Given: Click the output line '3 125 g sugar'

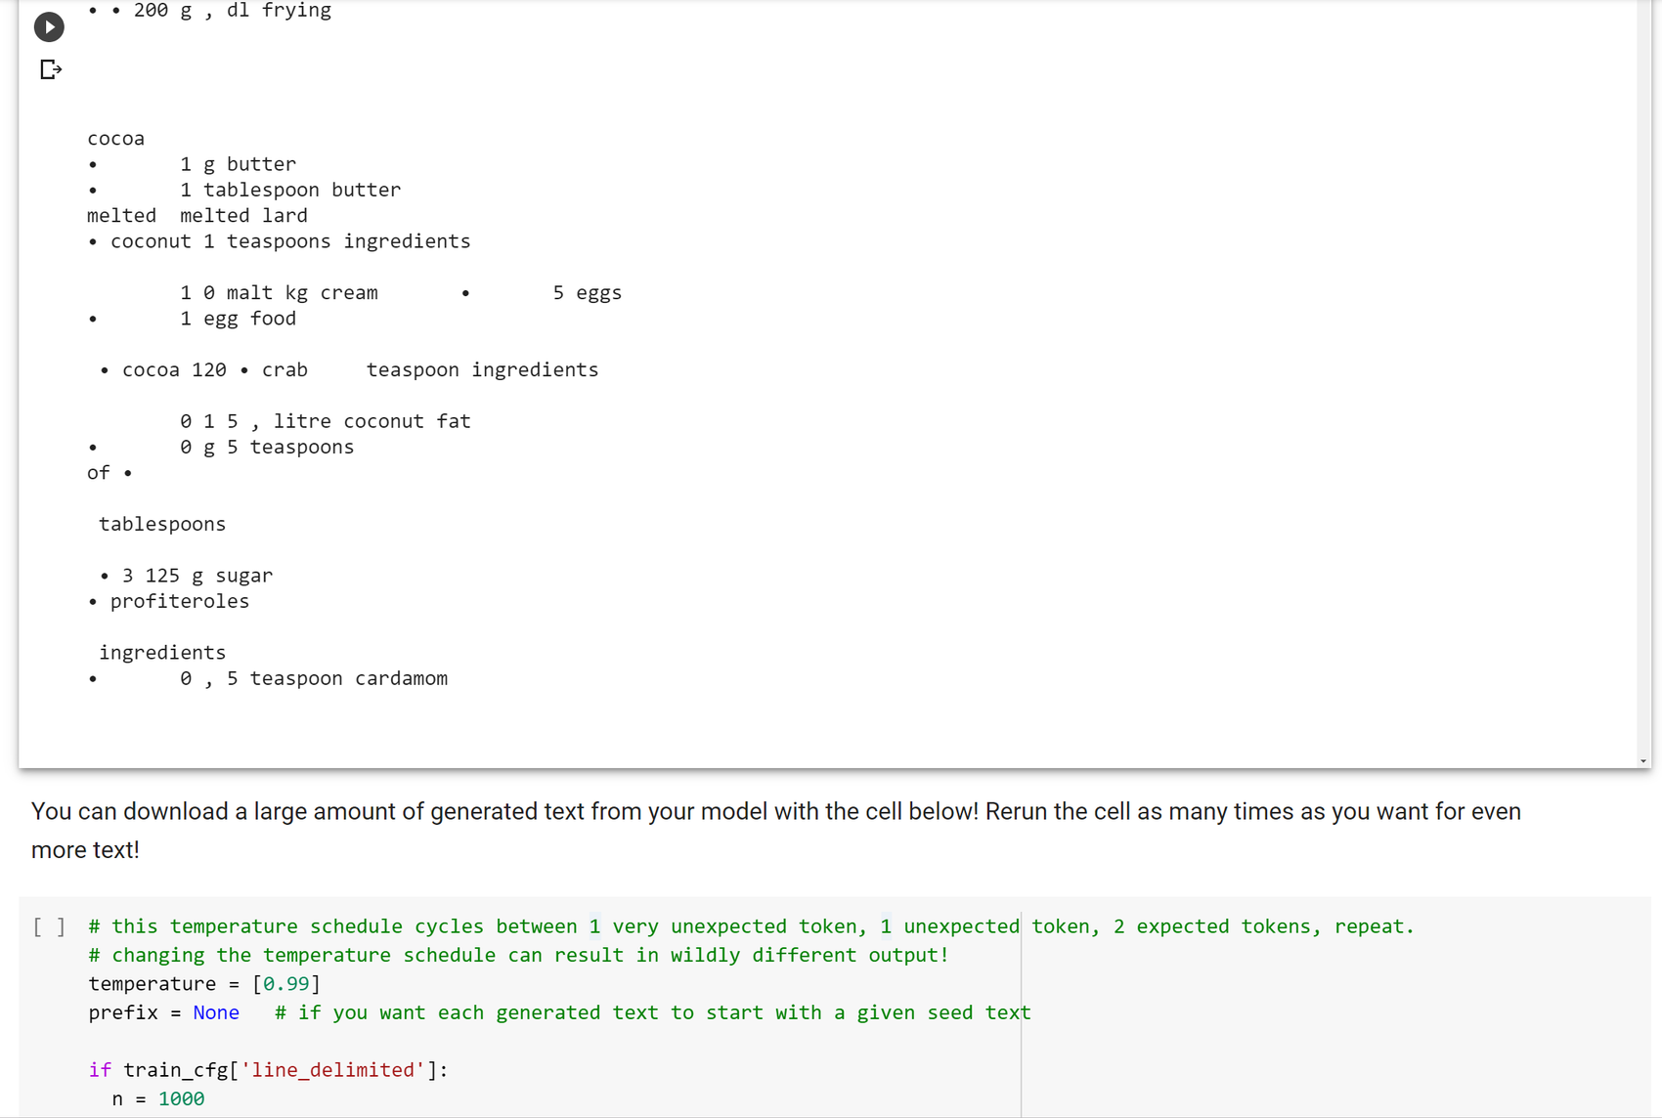Looking at the screenshot, I should tap(197, 576).
